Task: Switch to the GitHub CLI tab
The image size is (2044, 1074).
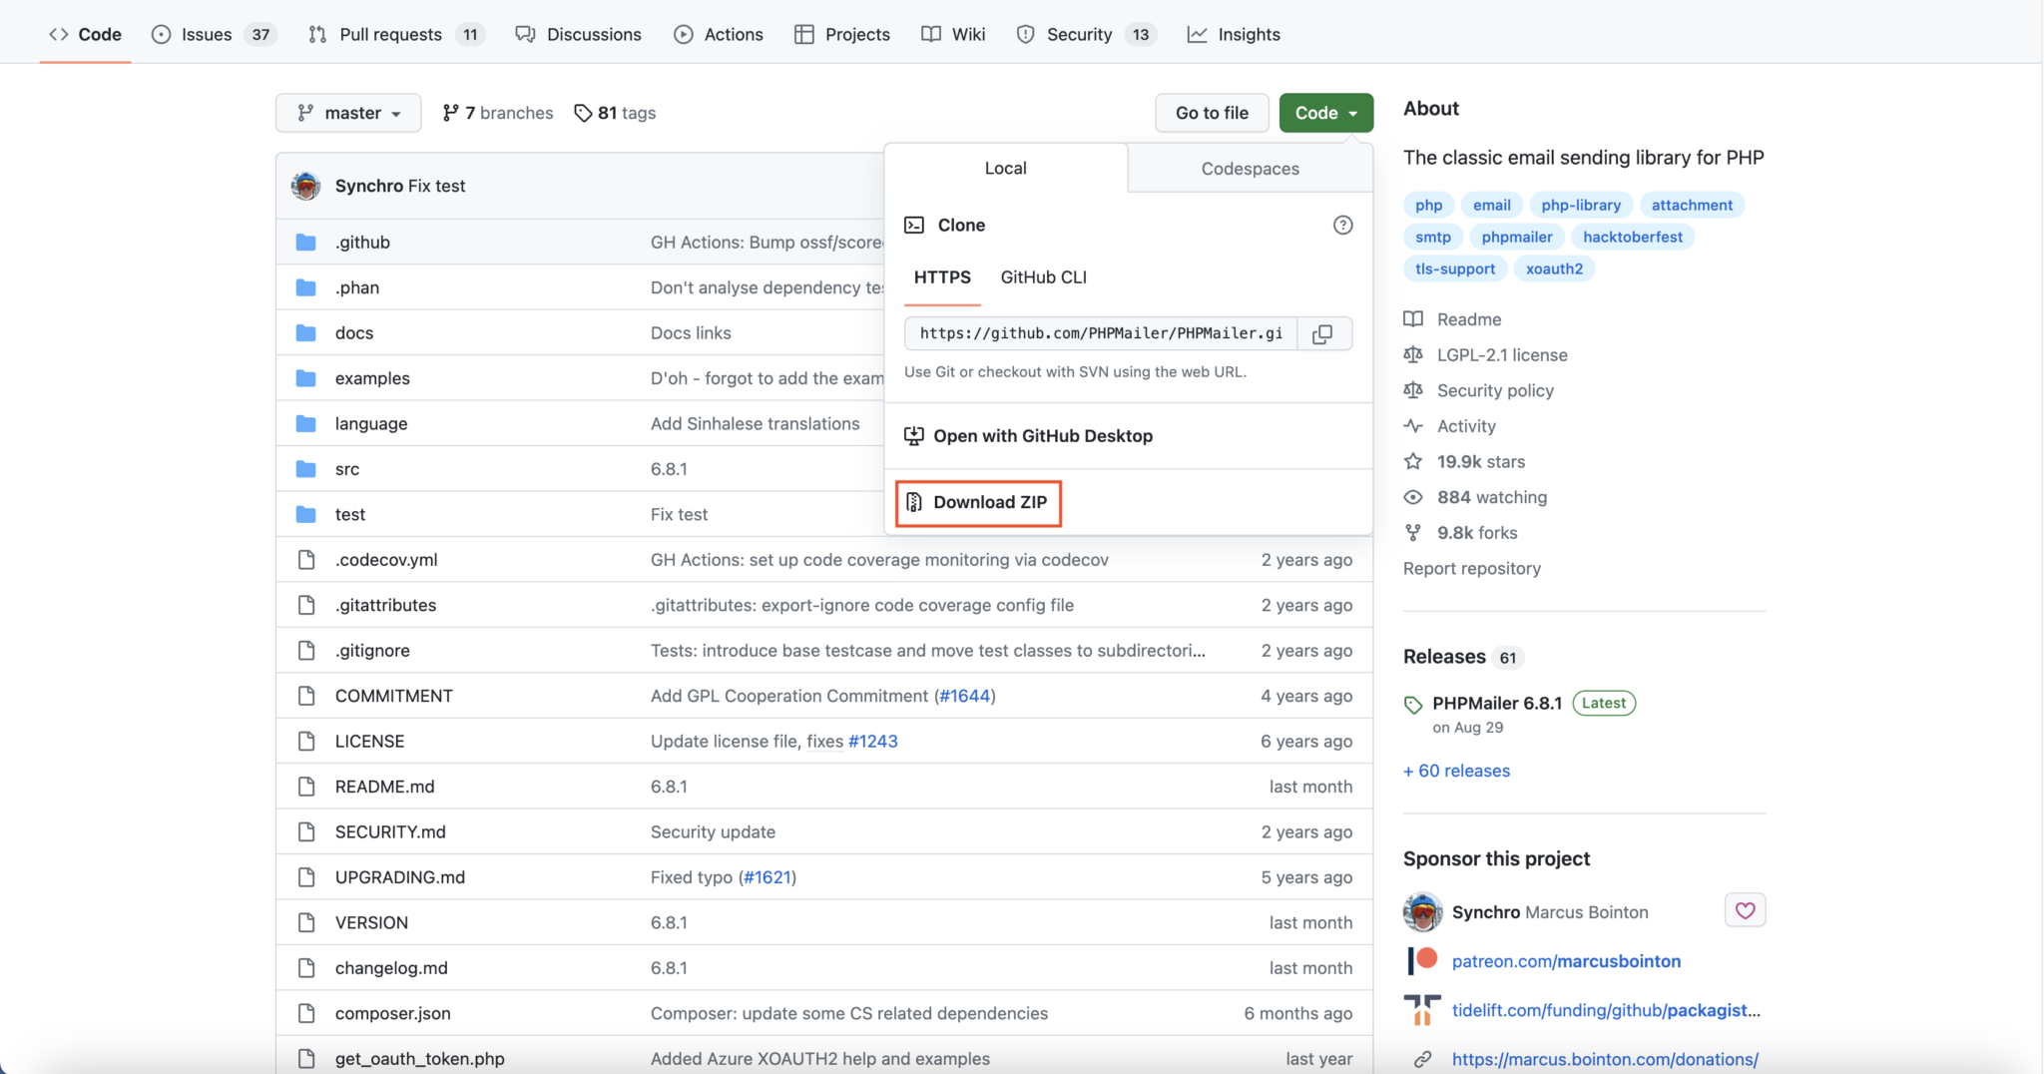Action: (1043, 277)
